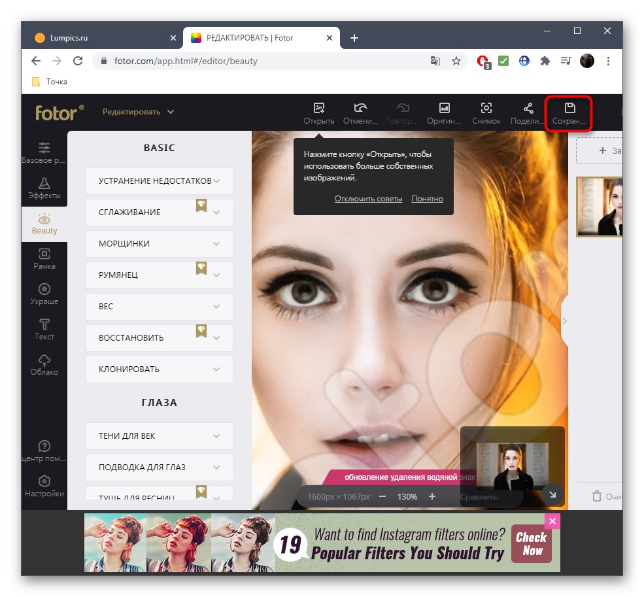Expand the ВОССТАНОВИТЬ option

click(160, 338)
